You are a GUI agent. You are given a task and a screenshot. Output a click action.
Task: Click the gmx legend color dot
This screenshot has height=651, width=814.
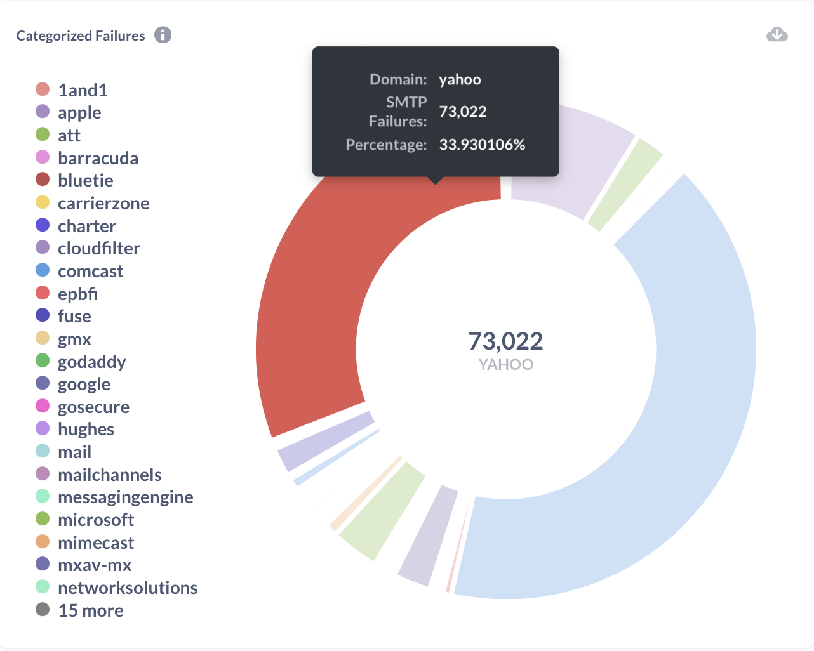[43, 338]
